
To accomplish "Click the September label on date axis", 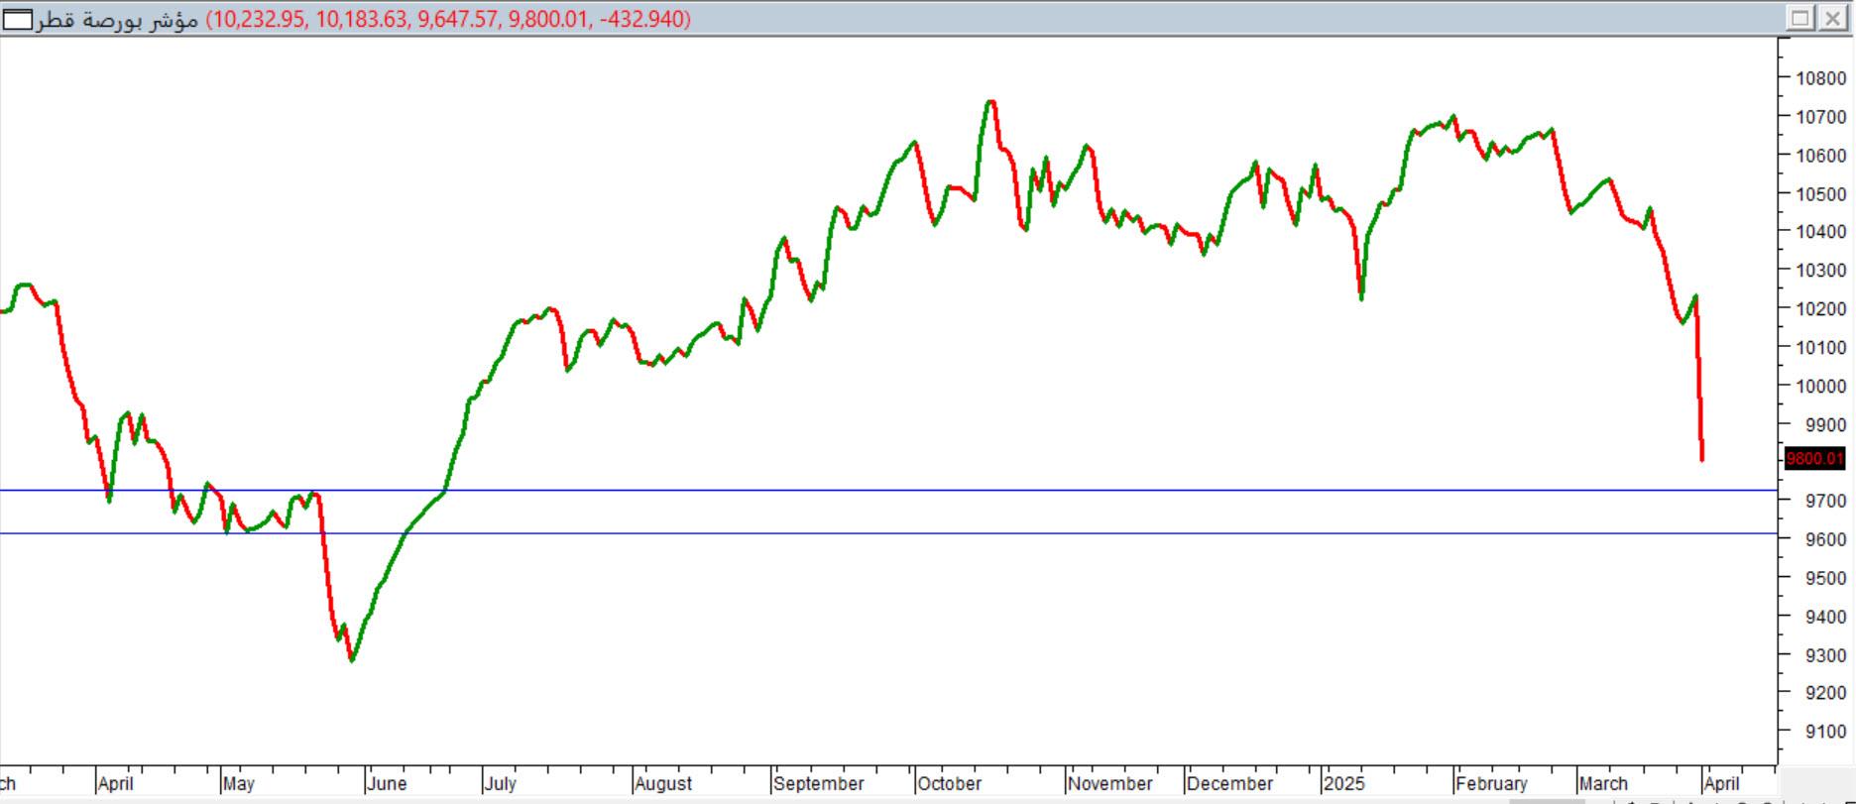I will click(819, 784).
